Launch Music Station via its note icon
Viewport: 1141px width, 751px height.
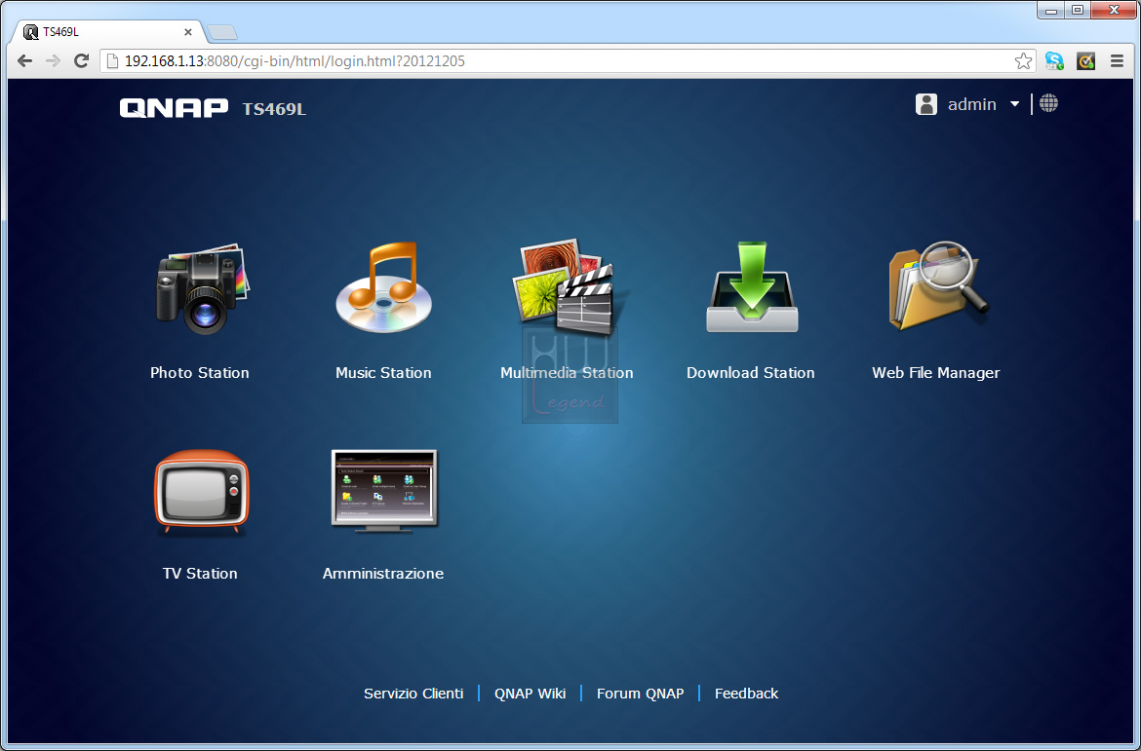383,288
